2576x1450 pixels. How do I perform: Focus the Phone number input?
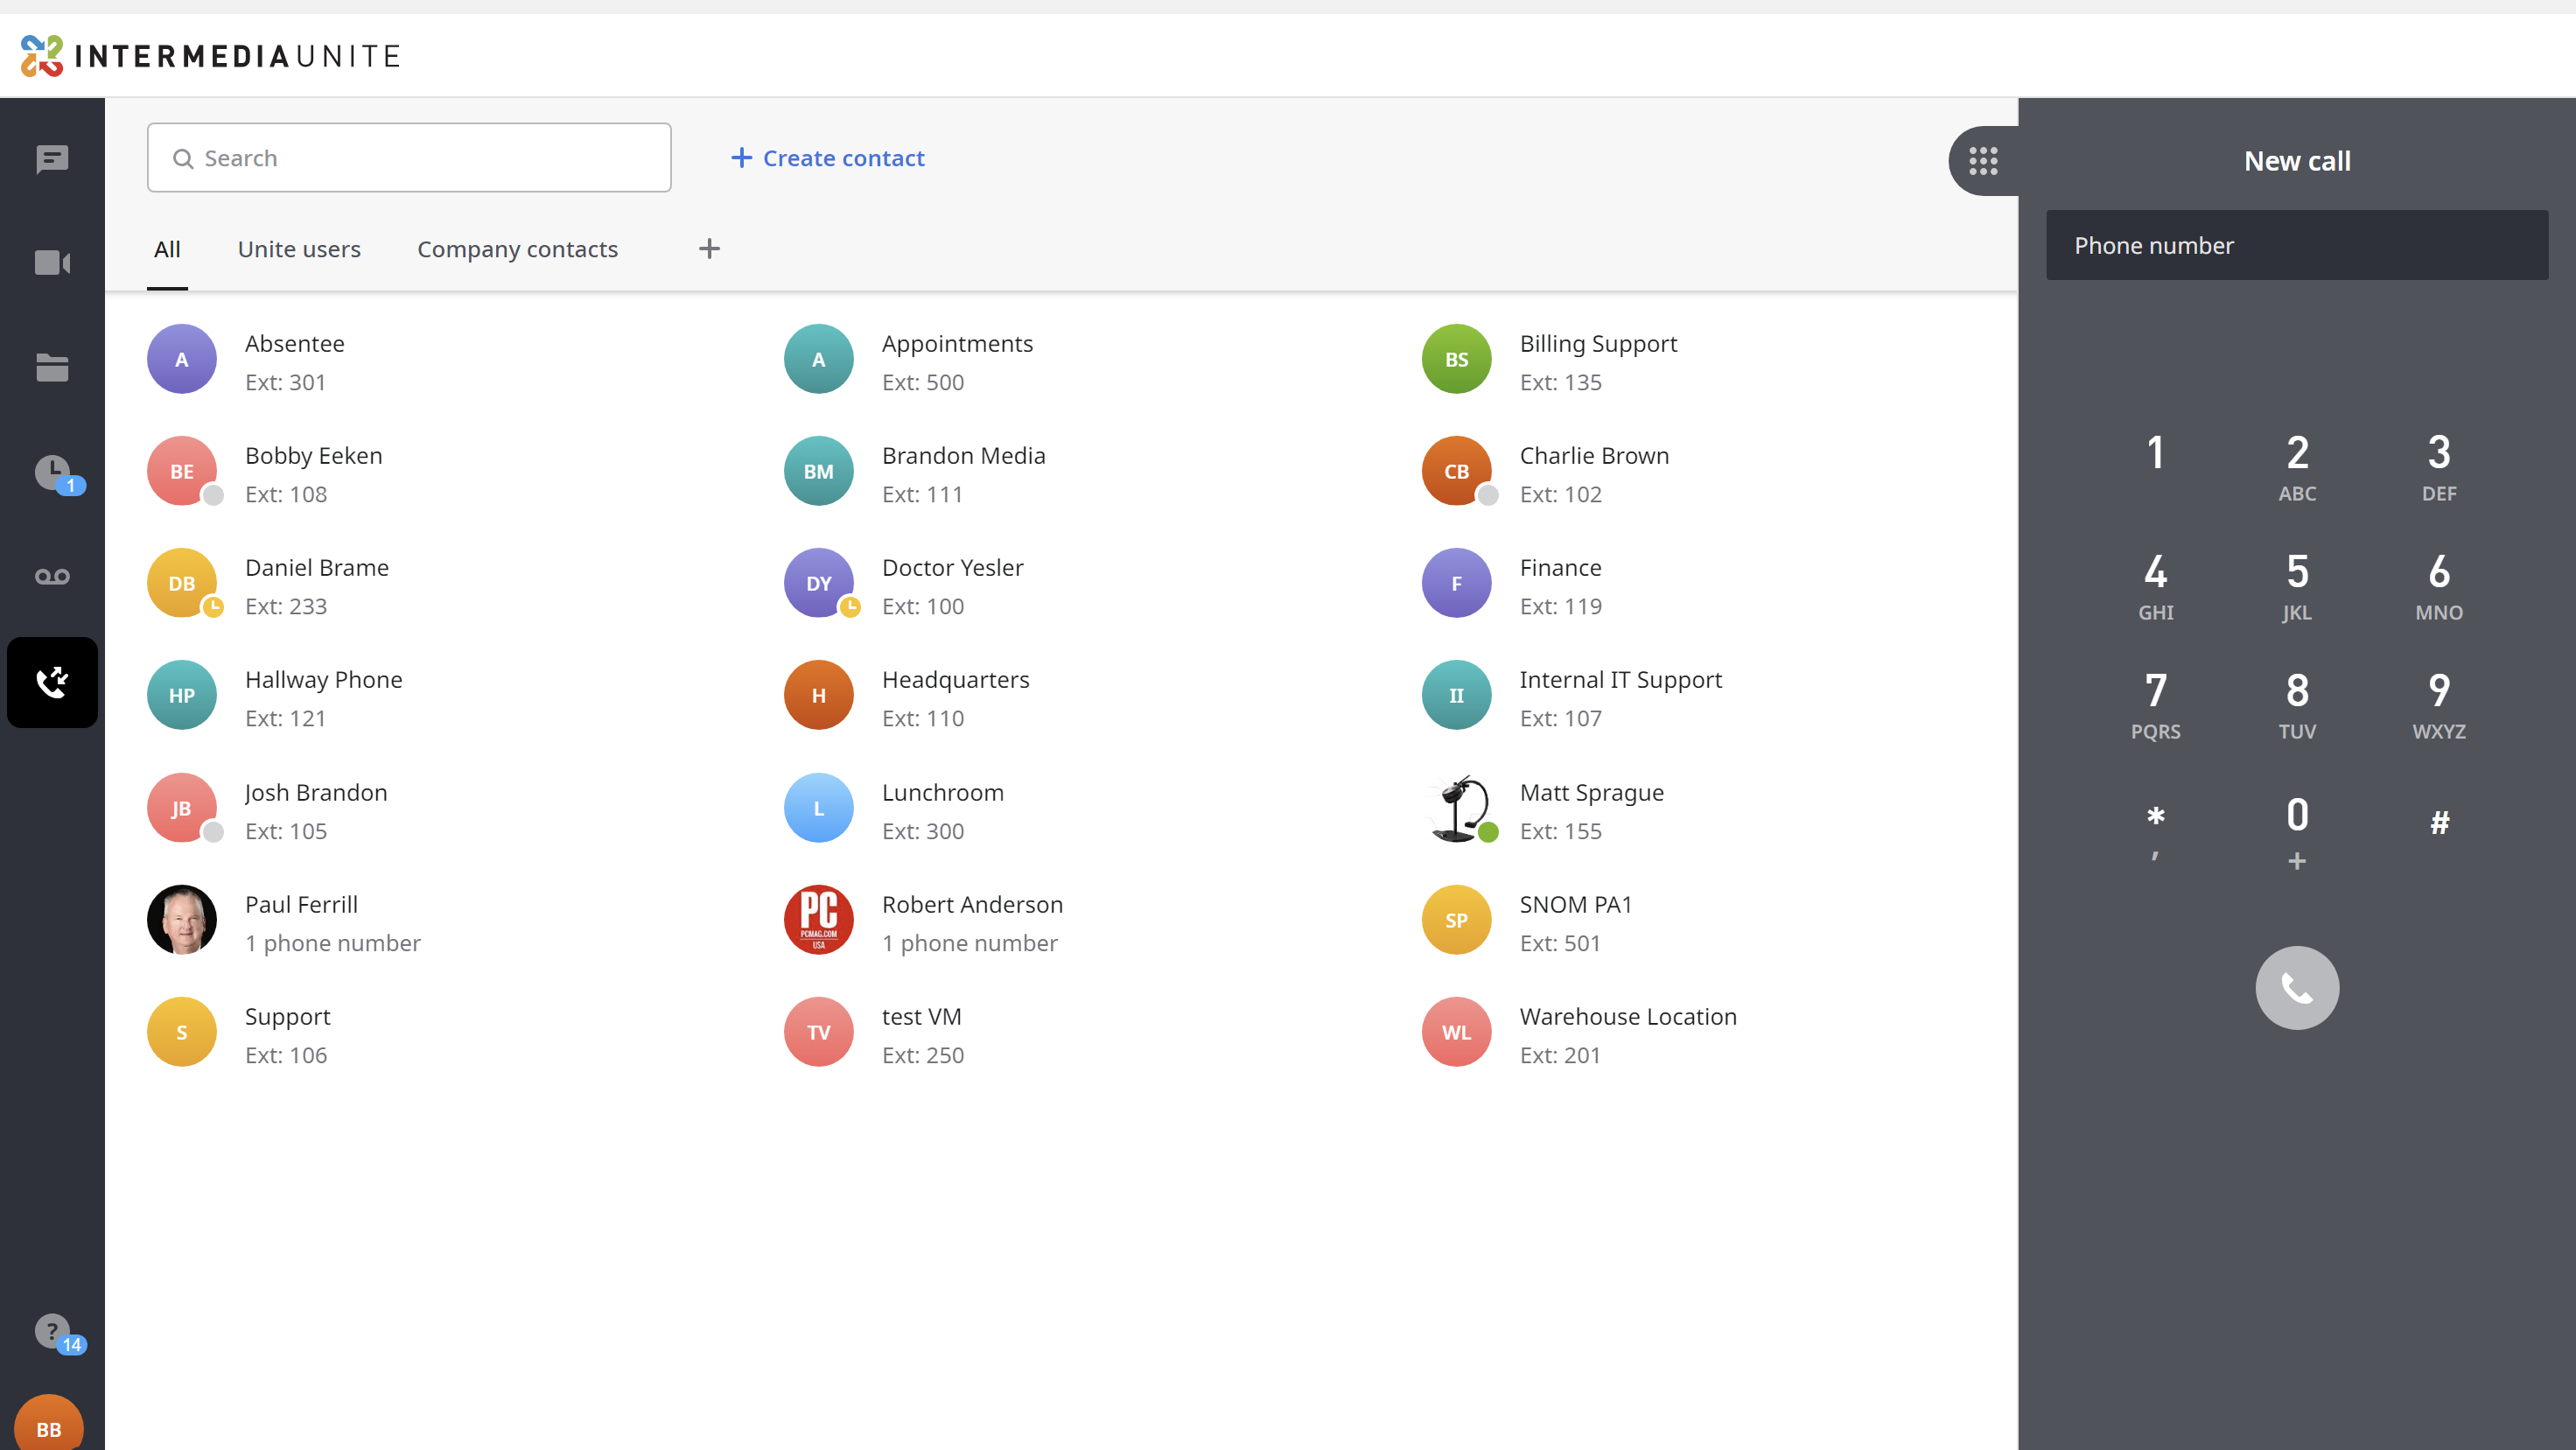click(2297, 245)
